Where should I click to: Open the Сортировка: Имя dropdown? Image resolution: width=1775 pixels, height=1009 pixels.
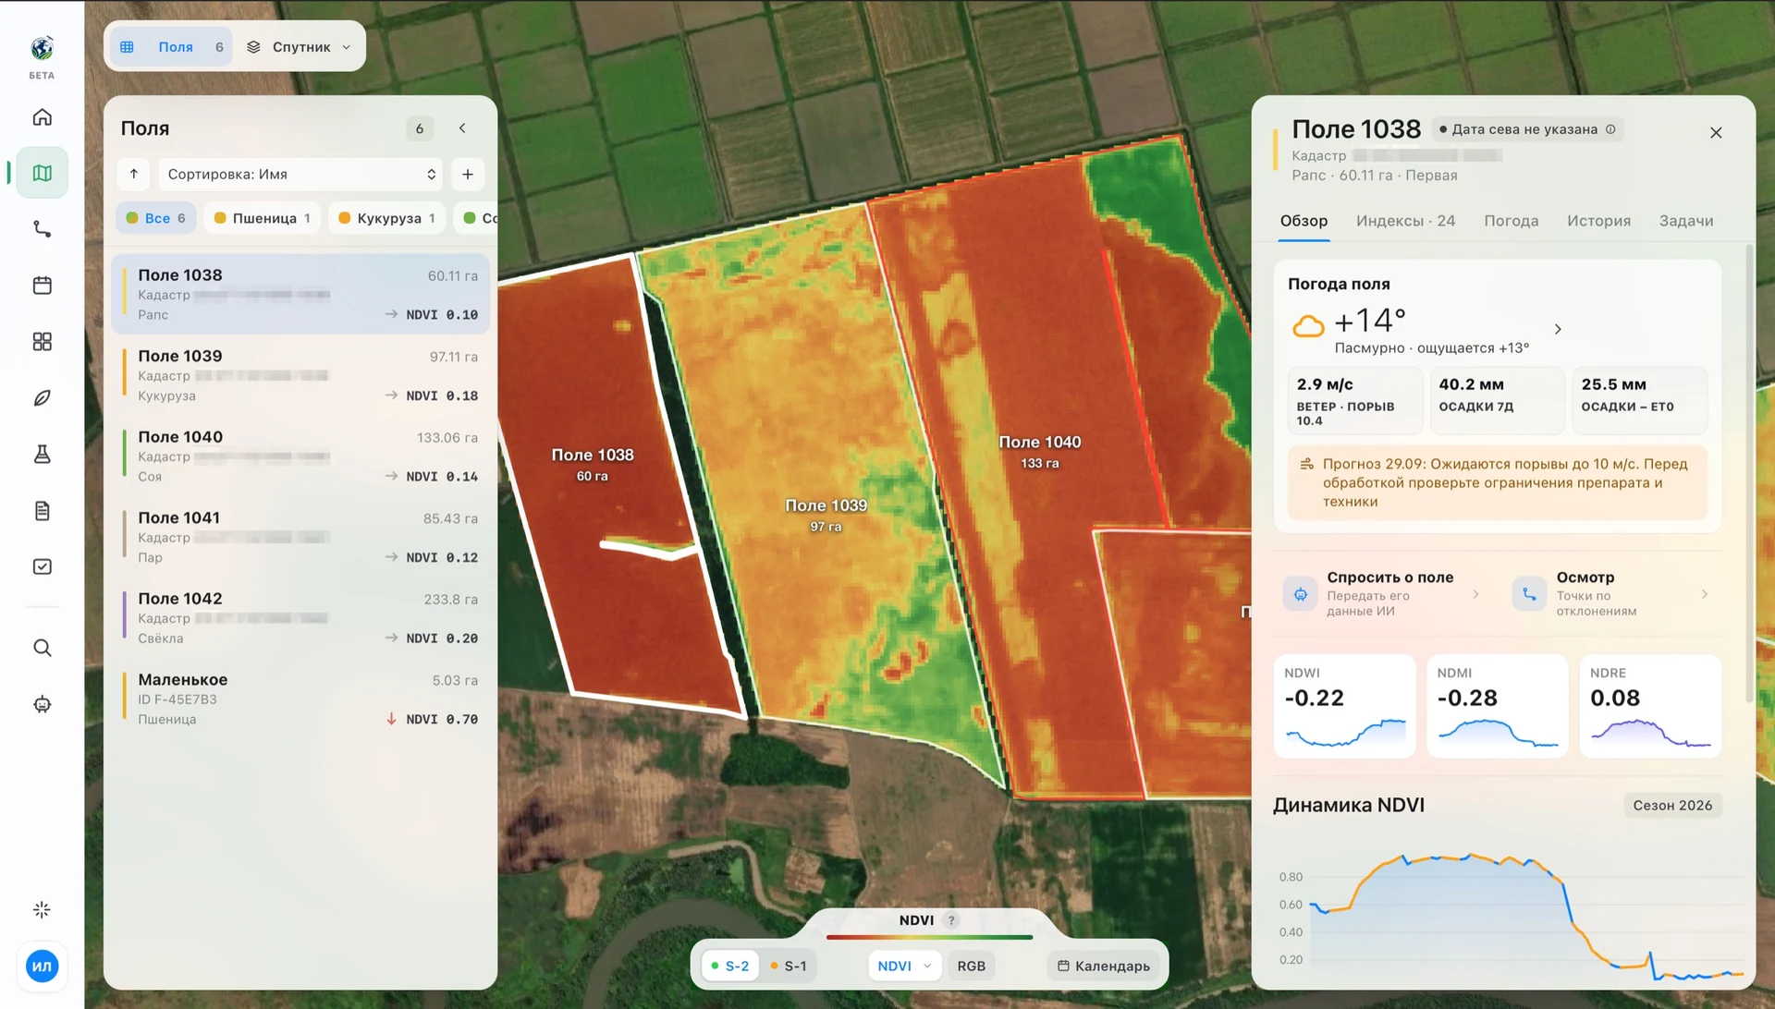point(300,175)
